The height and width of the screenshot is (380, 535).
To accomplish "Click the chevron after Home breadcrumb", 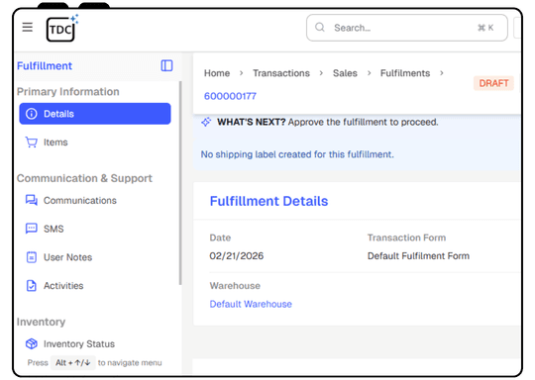I will coord(241,73).
